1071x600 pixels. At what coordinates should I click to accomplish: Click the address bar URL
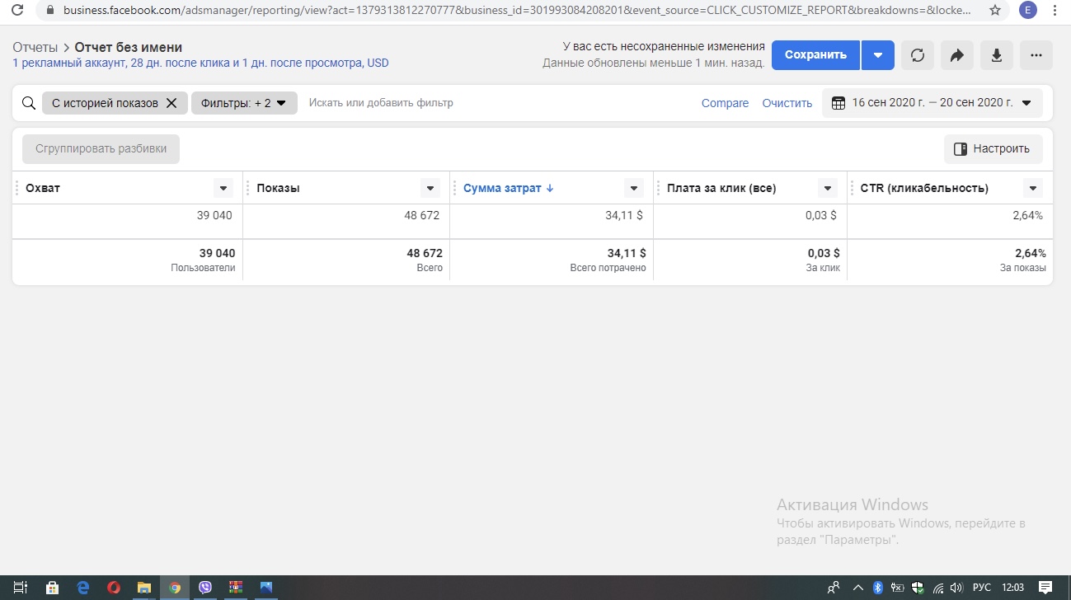(517, 11)
